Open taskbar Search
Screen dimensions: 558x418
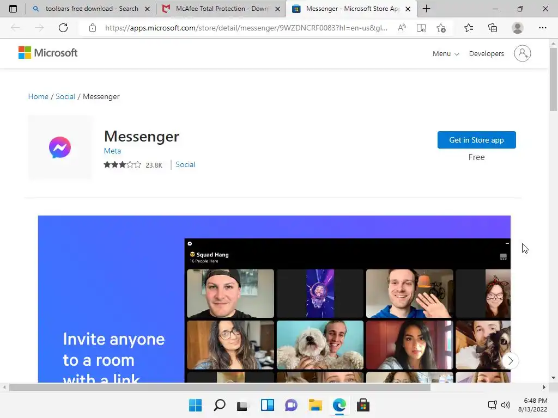tap(219, 405)
